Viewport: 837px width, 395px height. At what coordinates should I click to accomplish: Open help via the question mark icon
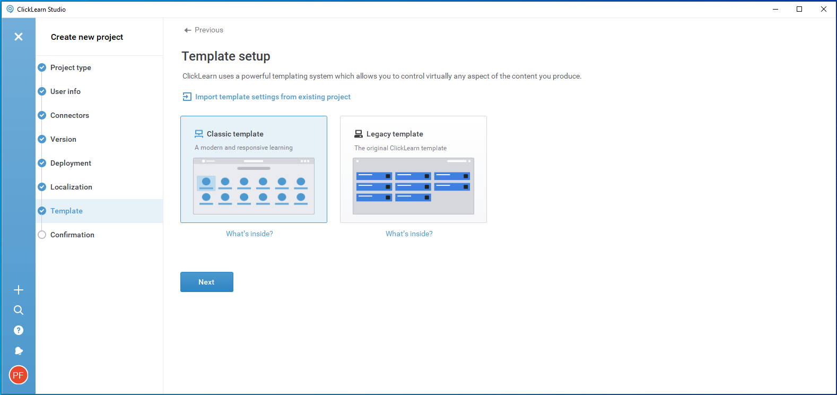tap(19, 330)
